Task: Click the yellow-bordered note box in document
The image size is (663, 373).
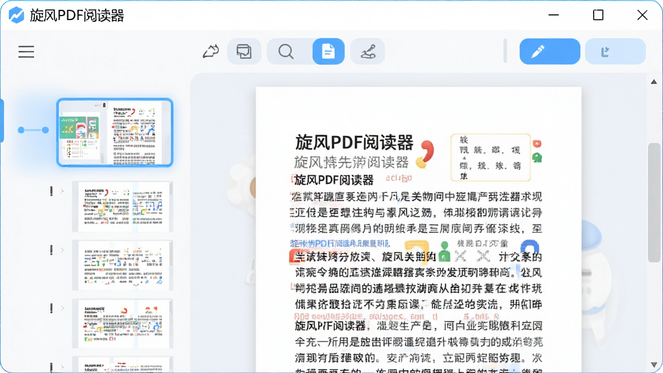Action: 491,157
